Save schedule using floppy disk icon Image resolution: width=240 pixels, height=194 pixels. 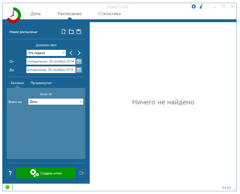point(79,32)
